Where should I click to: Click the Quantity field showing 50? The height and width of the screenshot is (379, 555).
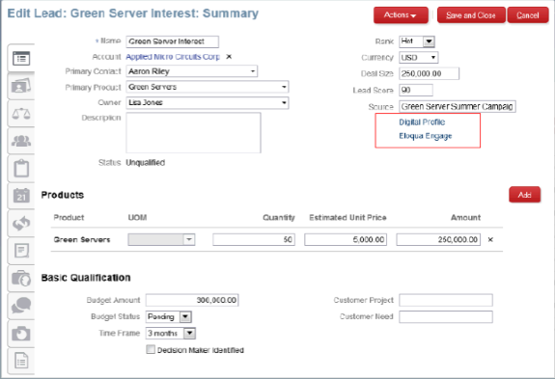tap(254, 239)
